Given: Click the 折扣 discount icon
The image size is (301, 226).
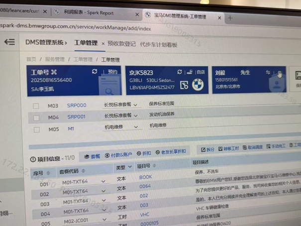Looking at the screenshot, I should click(143, 153).
